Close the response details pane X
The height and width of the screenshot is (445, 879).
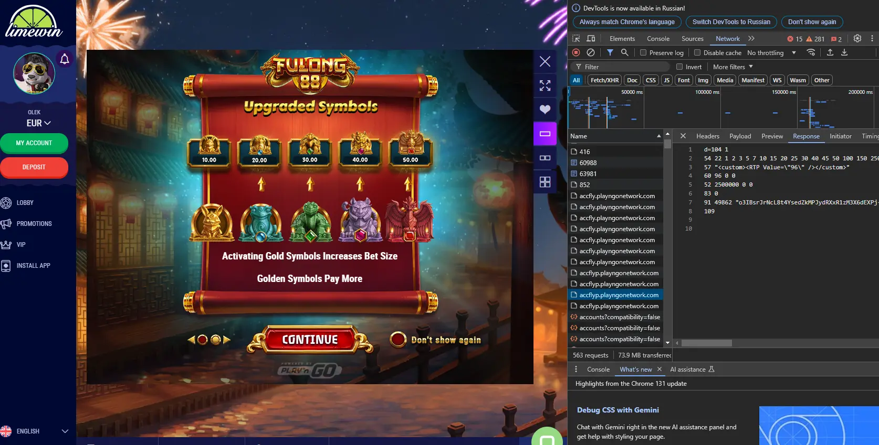(x=683, y=136)
